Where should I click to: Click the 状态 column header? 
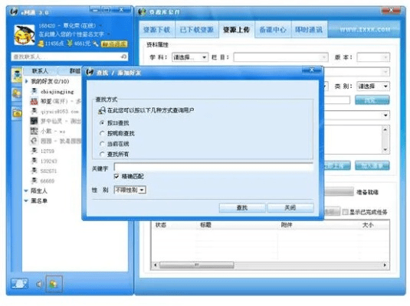point(161,225)
